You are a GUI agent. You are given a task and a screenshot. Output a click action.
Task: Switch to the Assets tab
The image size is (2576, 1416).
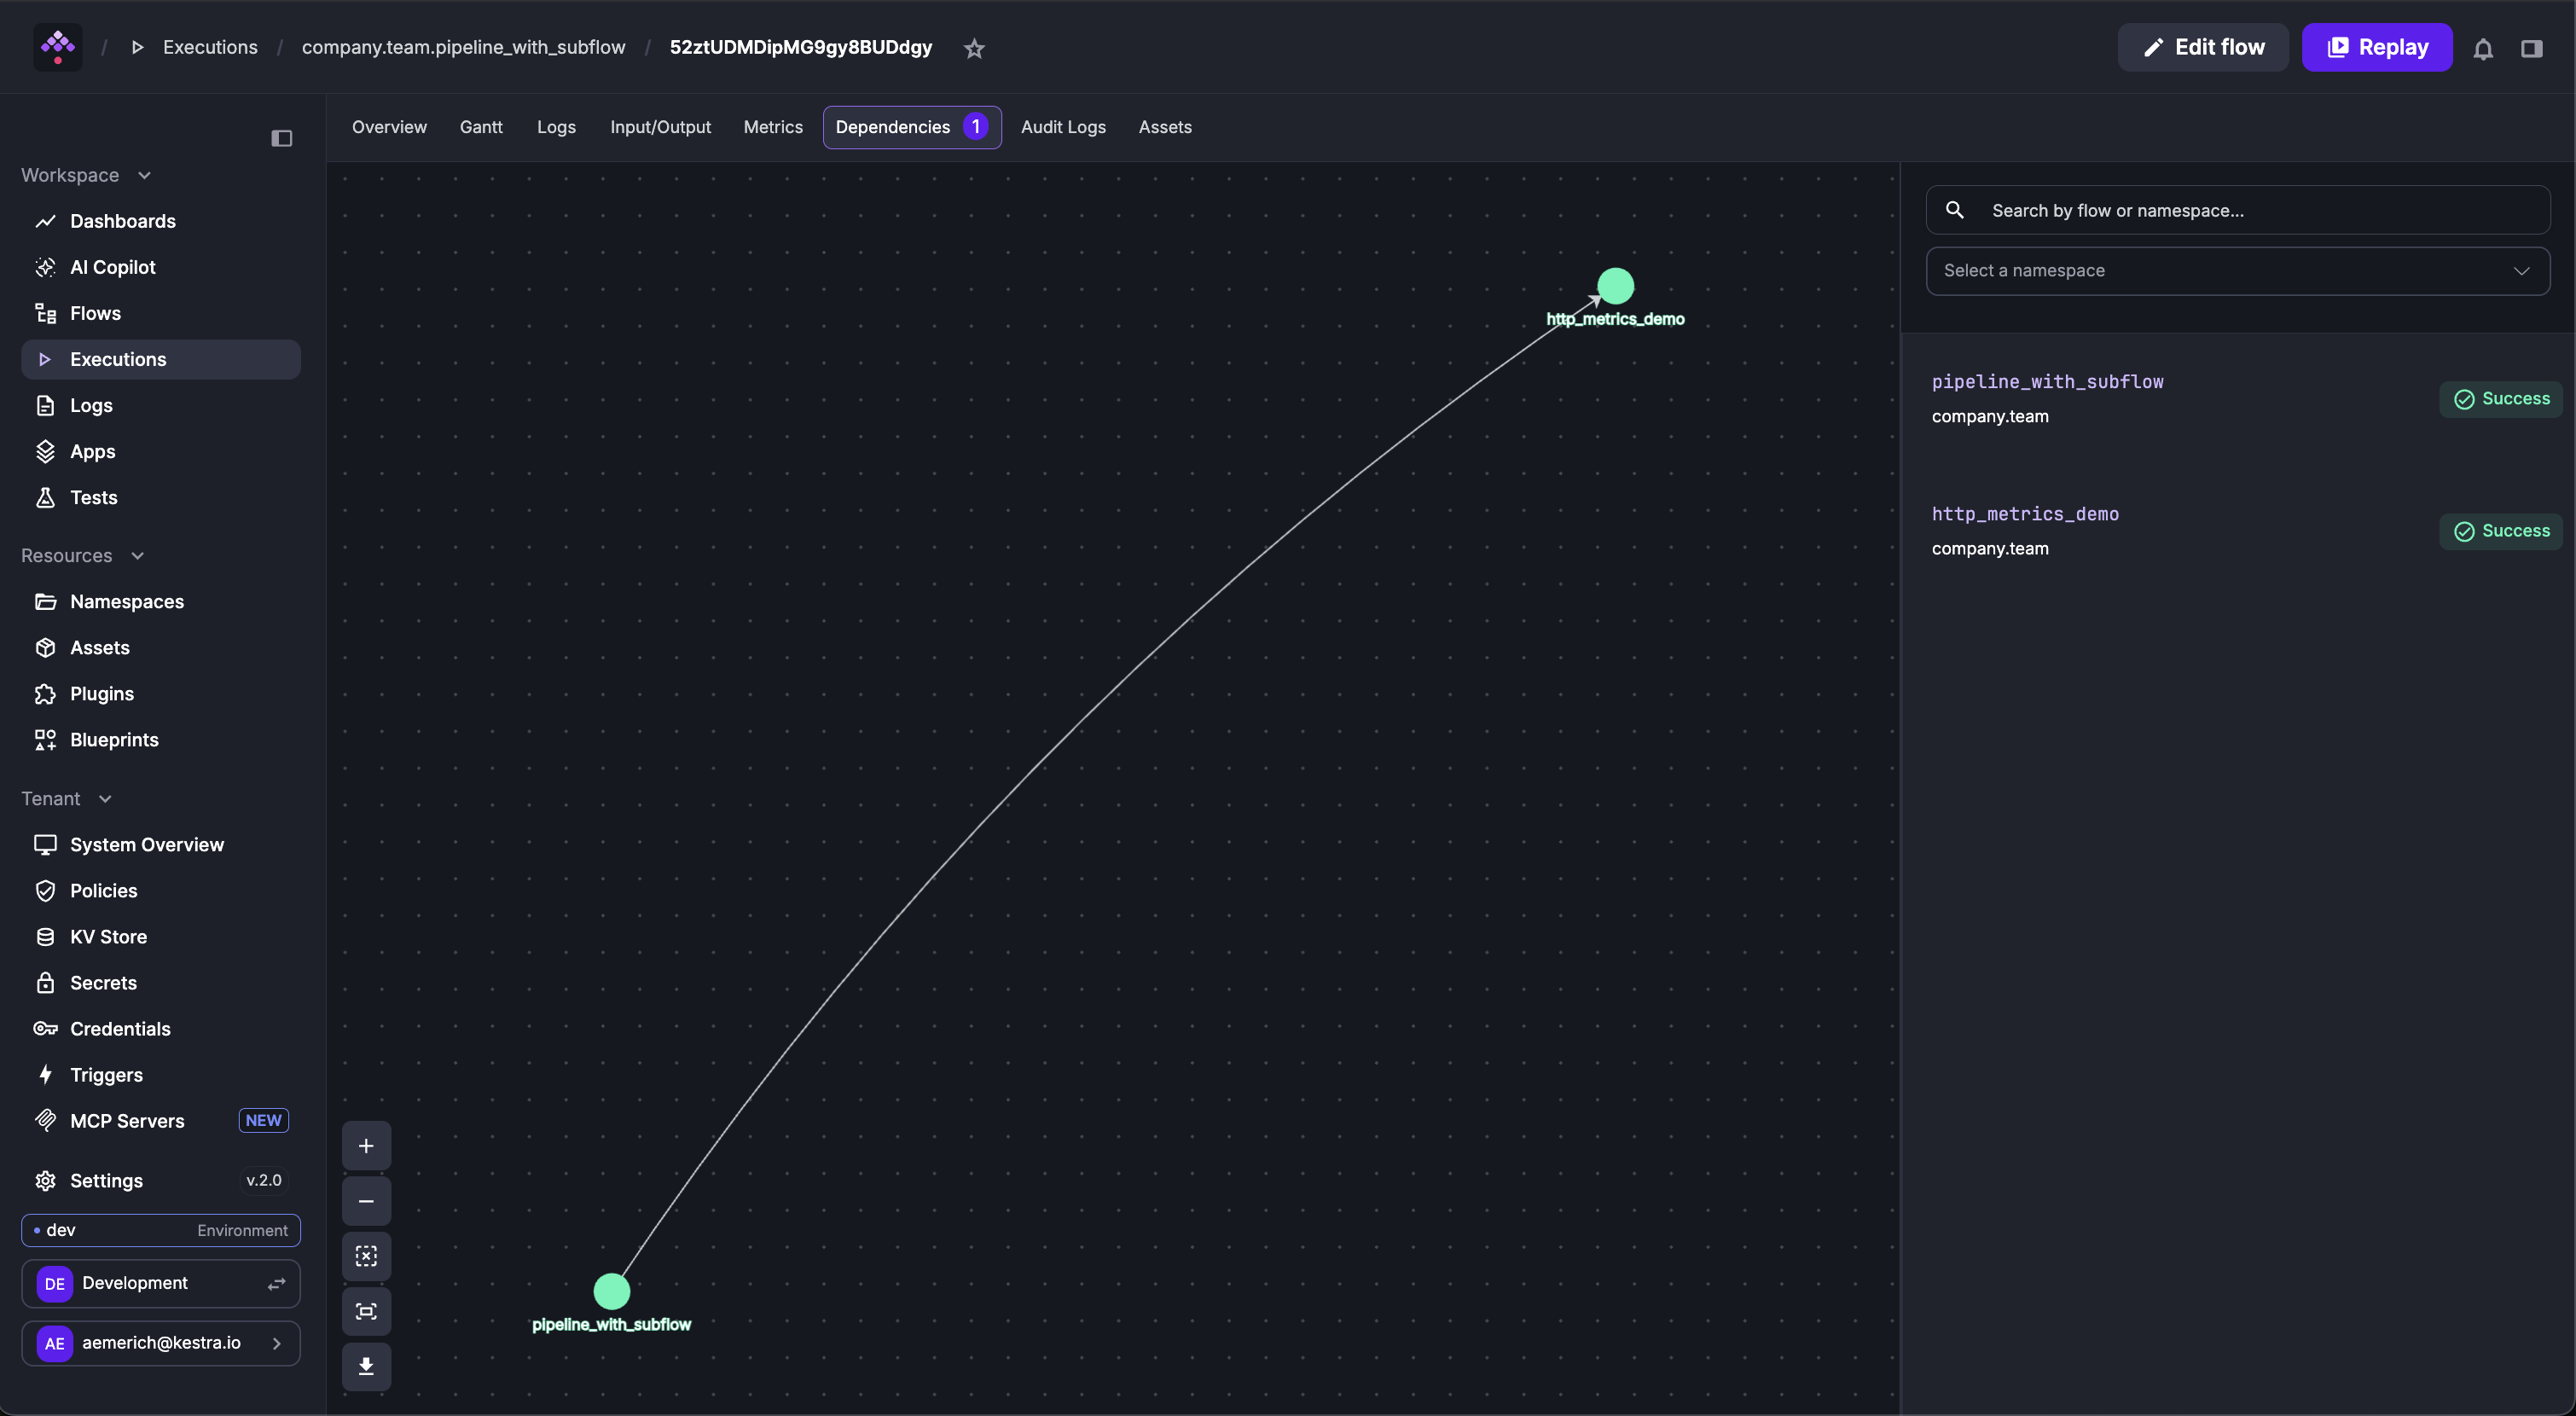[x=1165, y=127]
